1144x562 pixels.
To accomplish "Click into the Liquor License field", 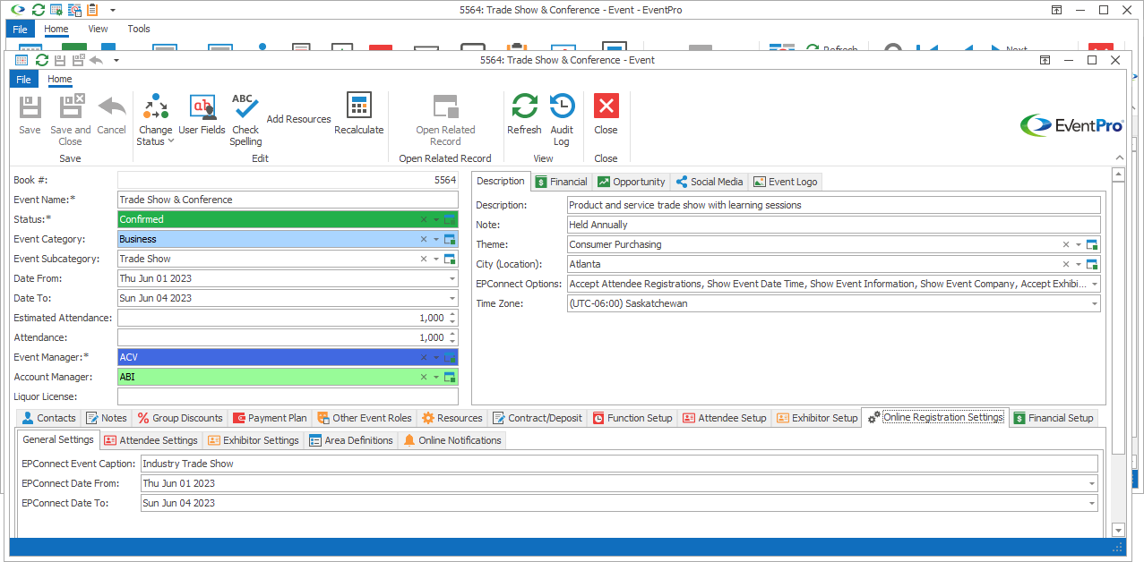I will point(288,396).
